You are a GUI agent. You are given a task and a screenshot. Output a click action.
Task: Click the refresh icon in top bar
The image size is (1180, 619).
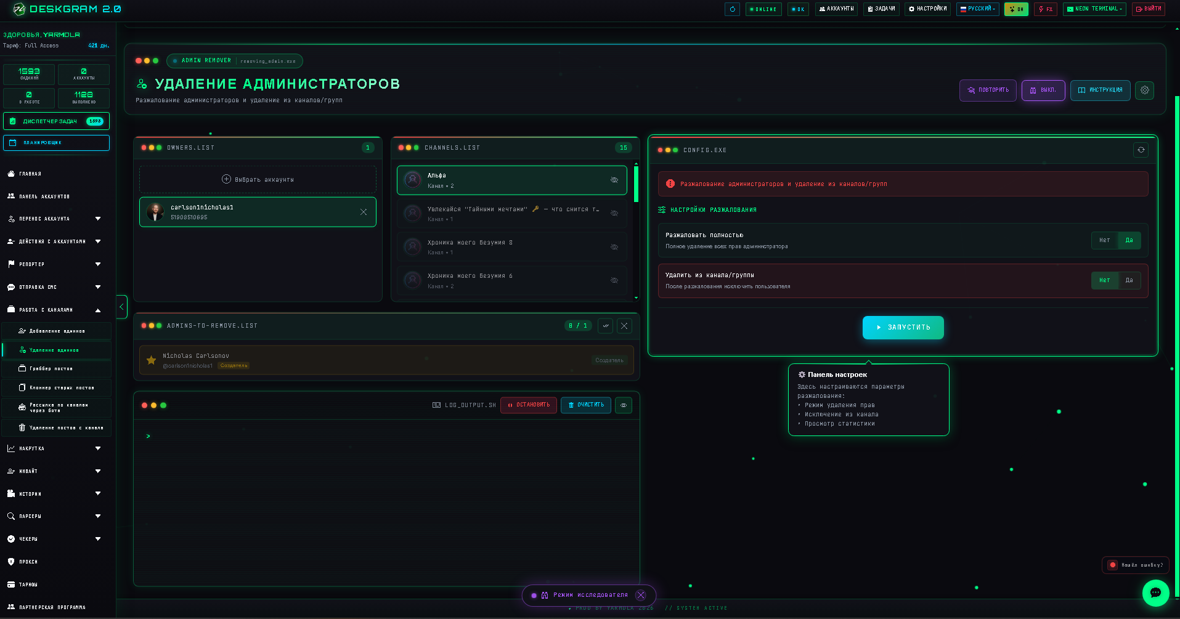coord(732,9)
